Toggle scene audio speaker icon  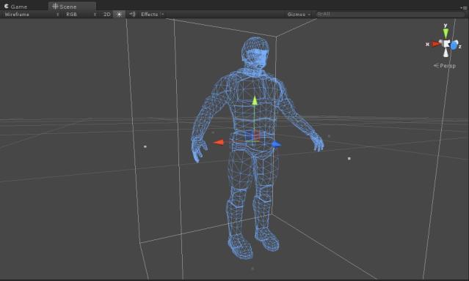click(x=132, y=15)
